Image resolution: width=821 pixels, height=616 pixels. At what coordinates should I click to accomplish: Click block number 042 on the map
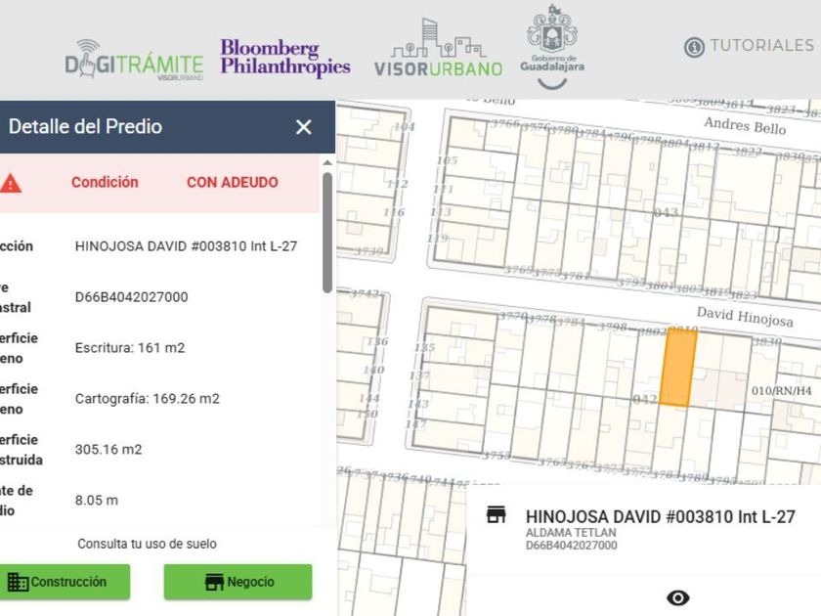click(x=644, y=399)
